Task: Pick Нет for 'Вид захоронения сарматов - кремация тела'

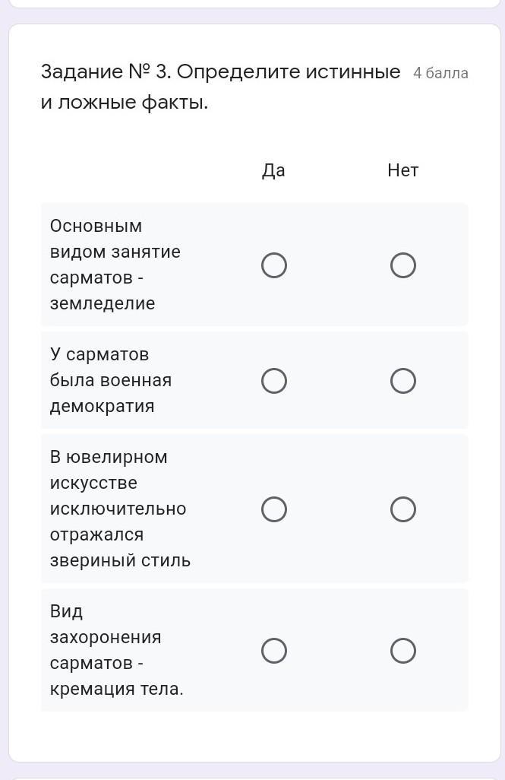Action: tap(402, 651)
